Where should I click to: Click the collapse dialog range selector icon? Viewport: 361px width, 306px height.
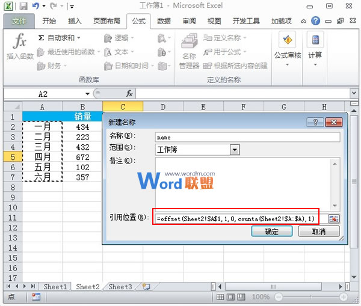pos(334,219)
